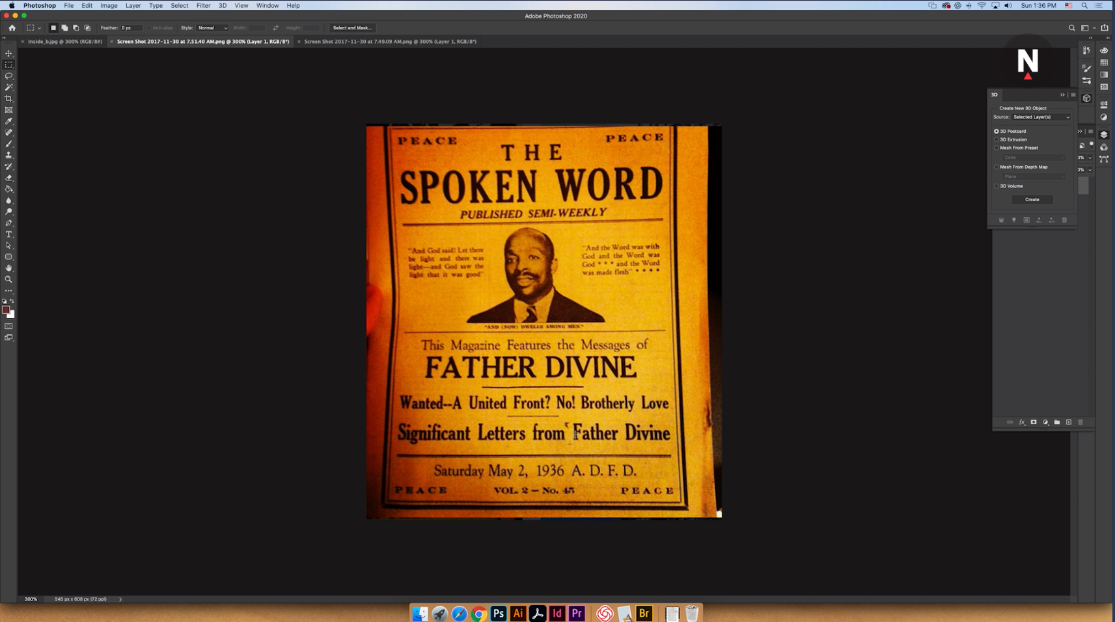This screenshot has height=622, width=1115.
Task: Choose Intersect with selection mode
Action: (x=87, y=28)
